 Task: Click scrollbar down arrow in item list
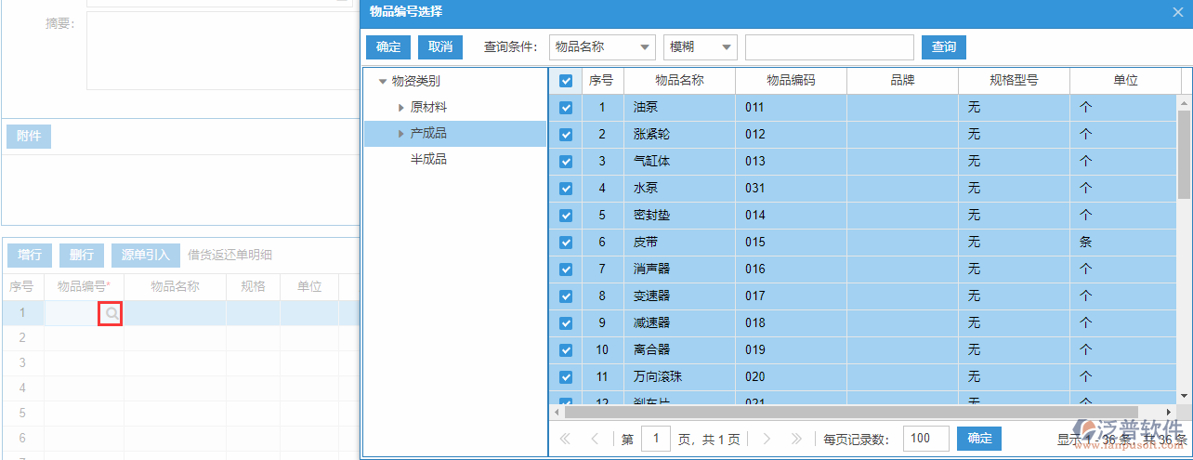point(1184,397)
